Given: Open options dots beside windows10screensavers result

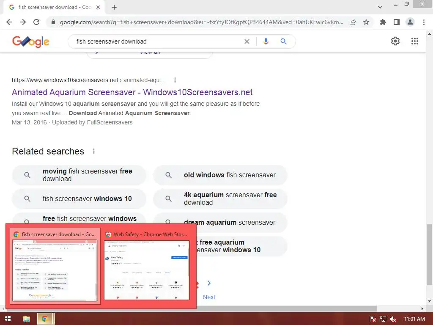Looking at the screenshot, I should click(175, 80).
